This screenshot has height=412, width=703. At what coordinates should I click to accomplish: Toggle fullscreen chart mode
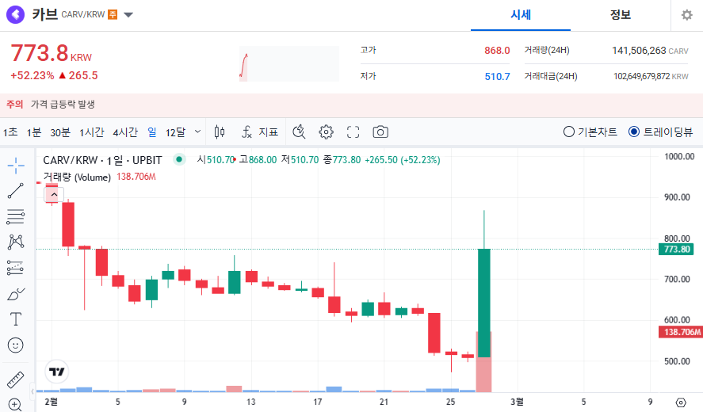tap(353, 132)
